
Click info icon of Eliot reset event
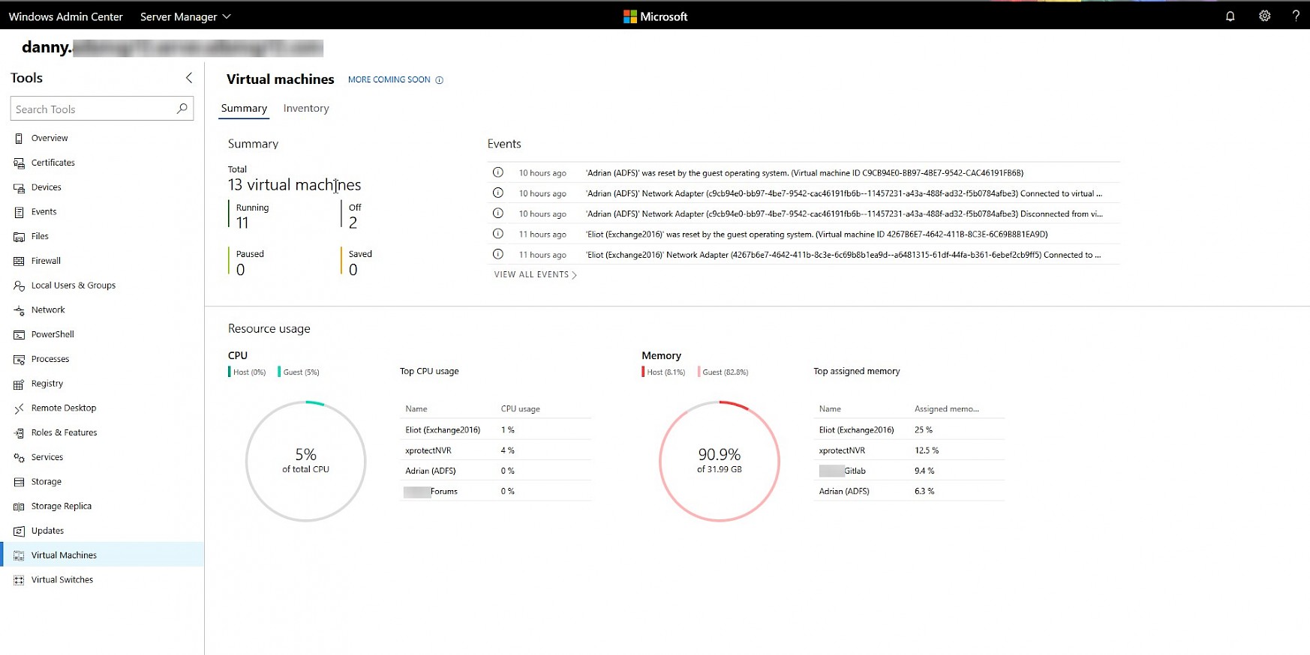point(497,234)
